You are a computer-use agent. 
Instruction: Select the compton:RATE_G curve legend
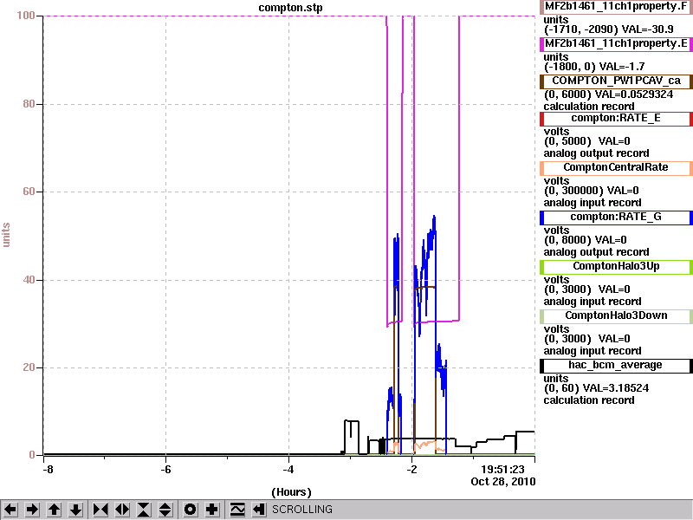(x=616, y=218)
